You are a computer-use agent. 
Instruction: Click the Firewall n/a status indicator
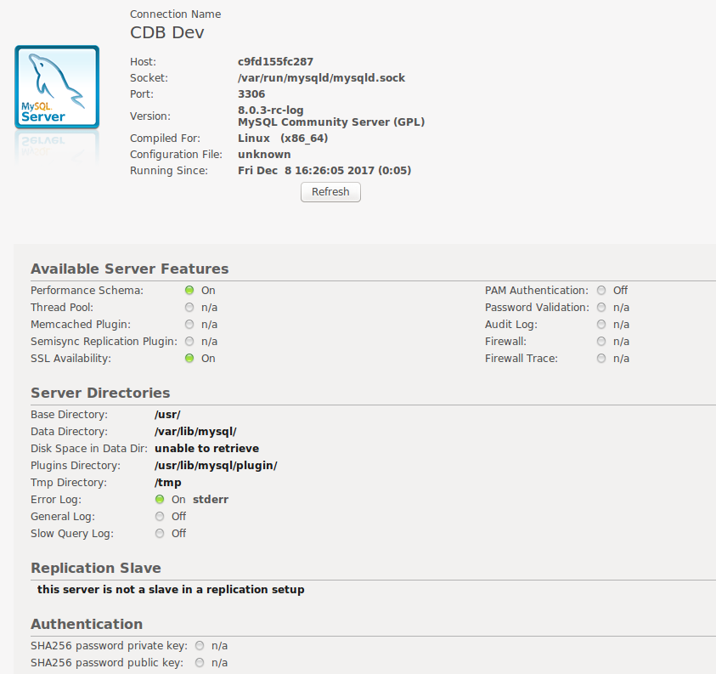click(601, 342)
